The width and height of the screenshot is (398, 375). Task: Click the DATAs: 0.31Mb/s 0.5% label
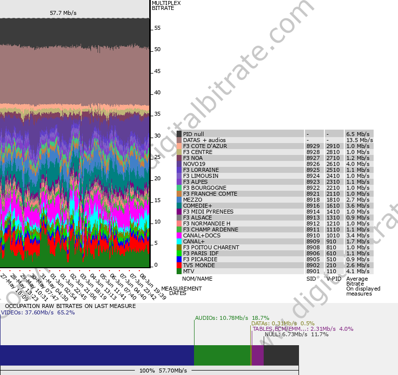point(283,323)
